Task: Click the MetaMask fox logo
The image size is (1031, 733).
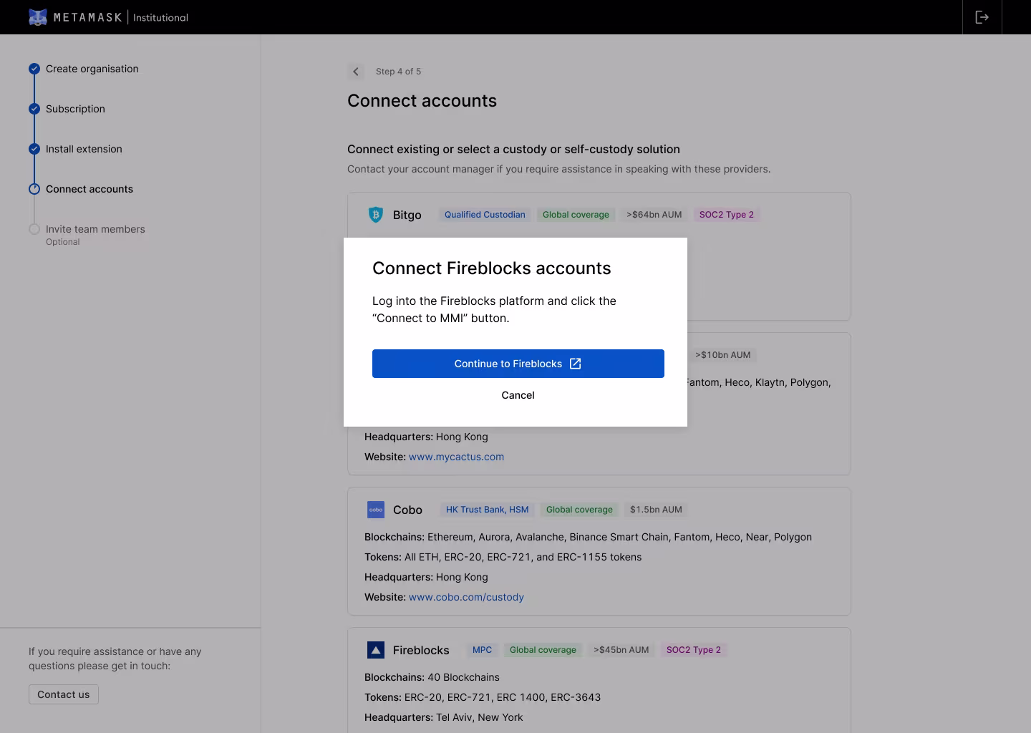Action: click(x=38, y=17)
